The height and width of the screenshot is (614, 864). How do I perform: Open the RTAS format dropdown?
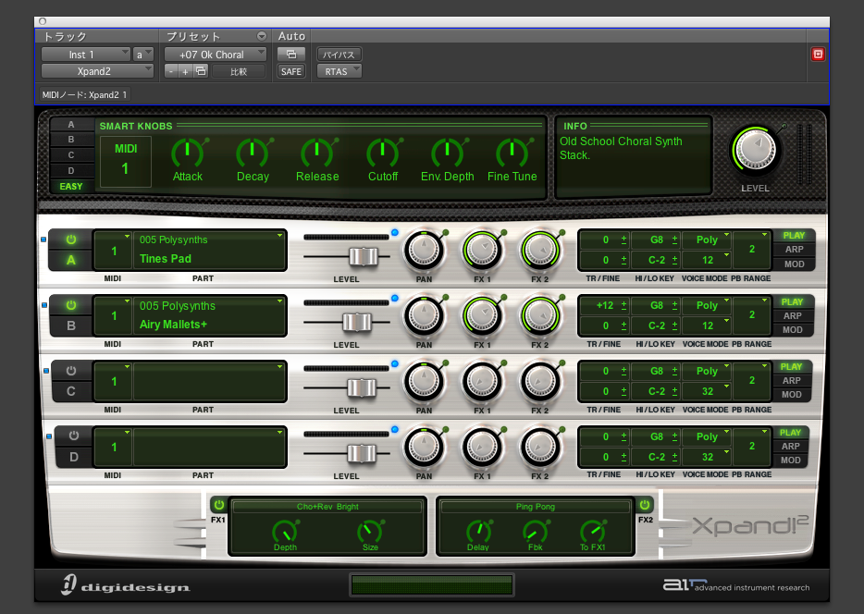339,71
